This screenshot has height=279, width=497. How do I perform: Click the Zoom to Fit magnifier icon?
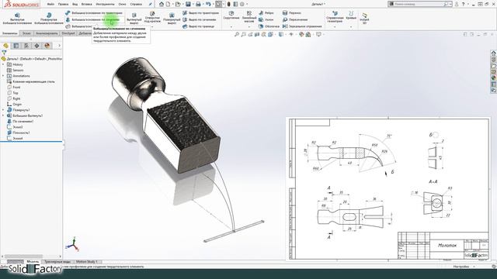click(x=236, y=34)
